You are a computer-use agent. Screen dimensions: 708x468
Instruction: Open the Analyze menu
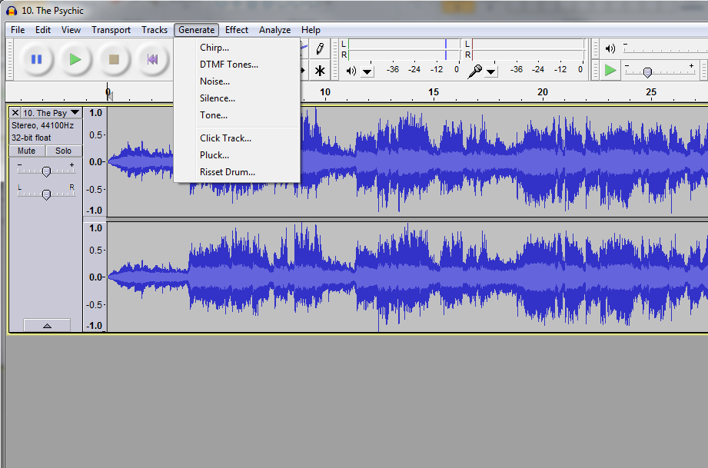pyautogui.click(x=274, y=30)
